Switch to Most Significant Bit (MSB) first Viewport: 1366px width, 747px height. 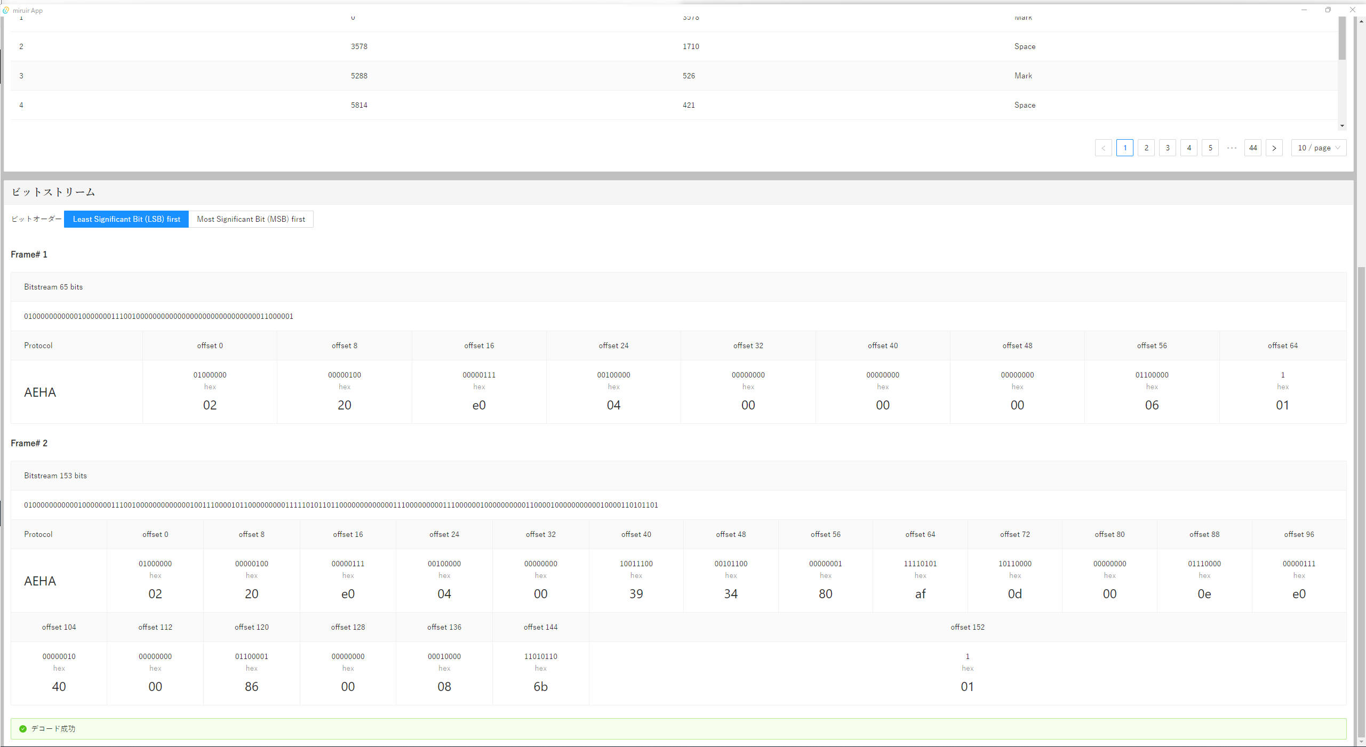(251, 219)
